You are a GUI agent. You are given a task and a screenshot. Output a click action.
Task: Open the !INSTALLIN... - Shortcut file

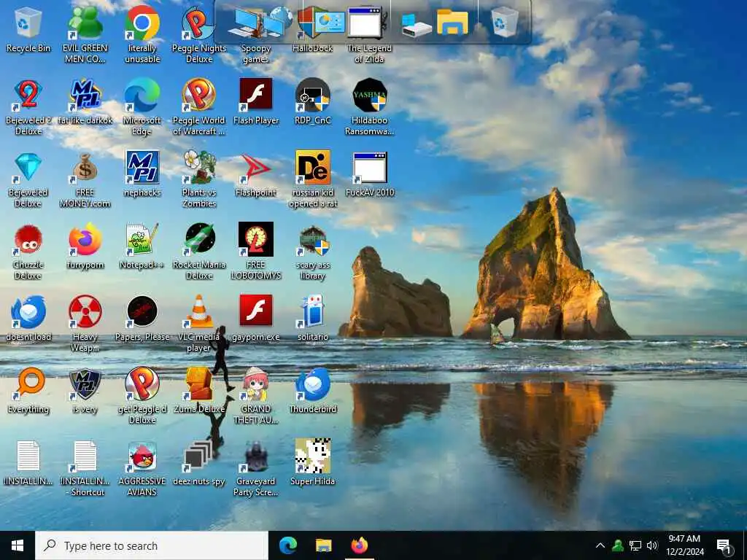[85, 469]
